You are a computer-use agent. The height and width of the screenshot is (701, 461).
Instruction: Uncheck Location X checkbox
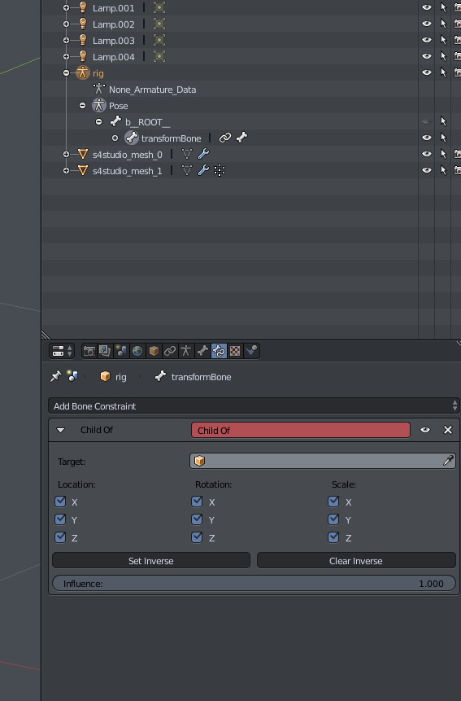[x=60, y=502]
